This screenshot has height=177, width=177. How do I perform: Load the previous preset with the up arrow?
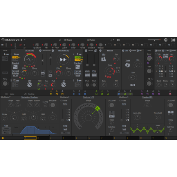111,40
